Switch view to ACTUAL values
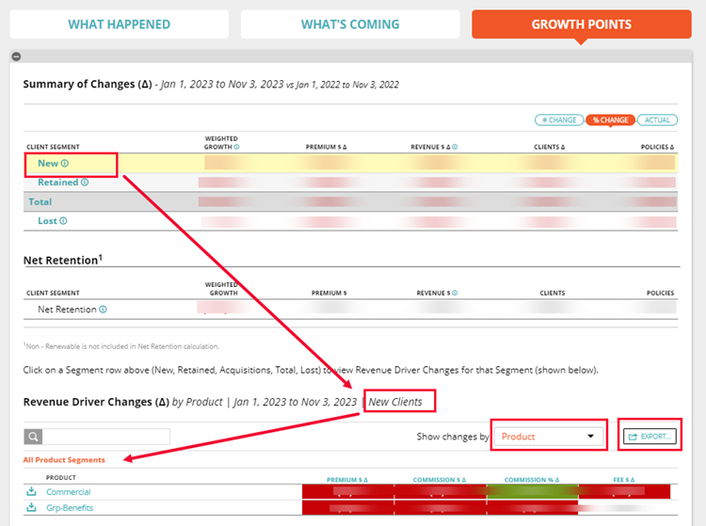706x526 pixels. click(657, 120)
